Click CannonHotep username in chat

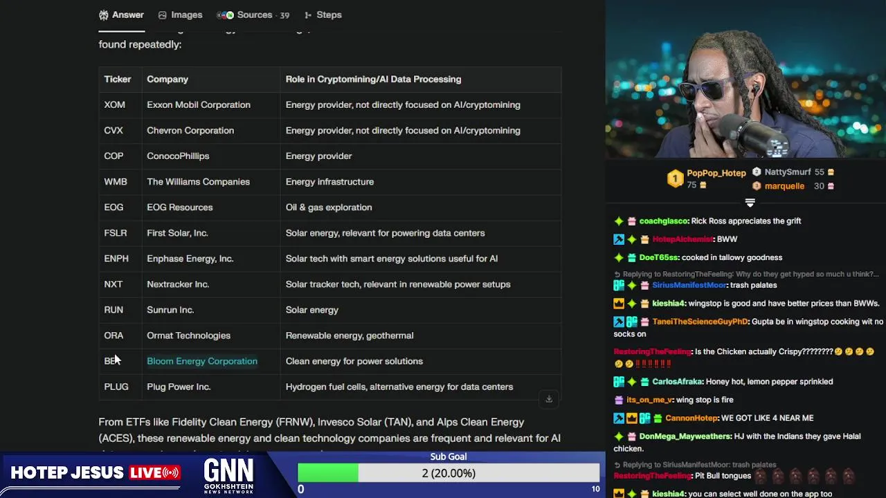point(691,418)
